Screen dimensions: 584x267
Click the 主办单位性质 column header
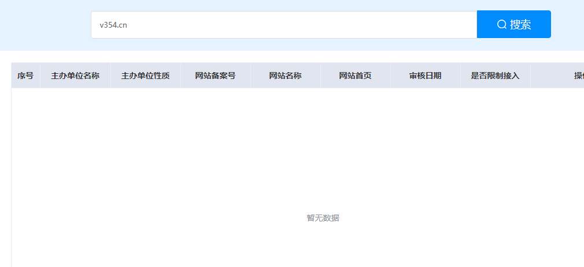145,76
